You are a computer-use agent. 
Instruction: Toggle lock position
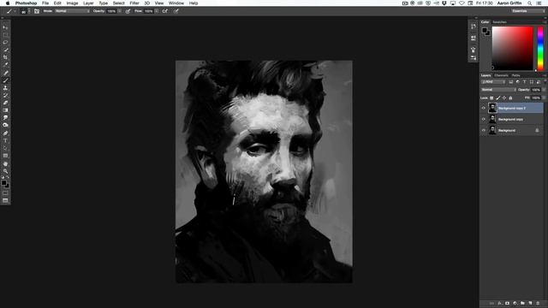point(504,98)
